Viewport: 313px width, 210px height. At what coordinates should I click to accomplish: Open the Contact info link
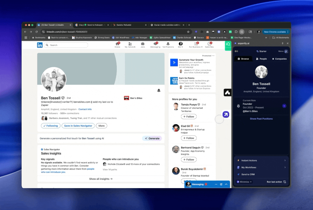[x=85, y=109]
